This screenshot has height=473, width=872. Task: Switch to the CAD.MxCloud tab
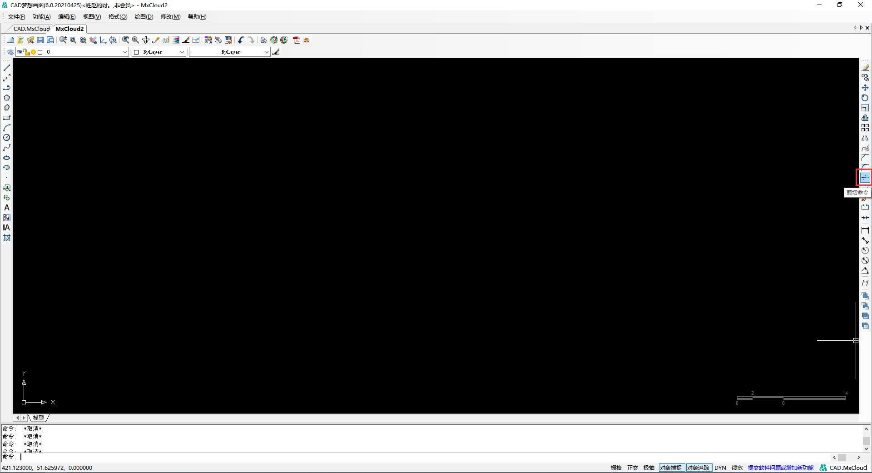pyautogui.click(x=31, y=29)
